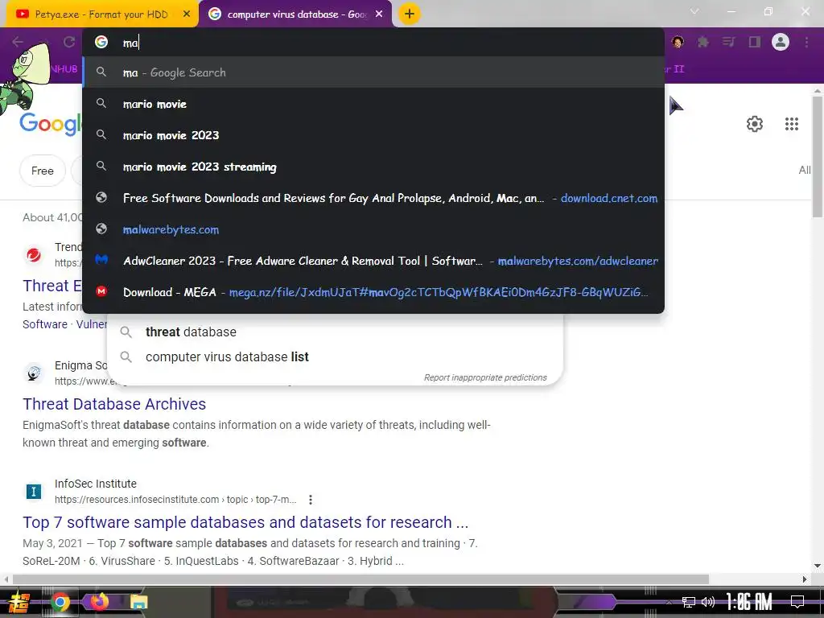The width and height of the screenshot is (824, 618).
Task: Show hidden tray icons chevron
Action: pos(669,602)
